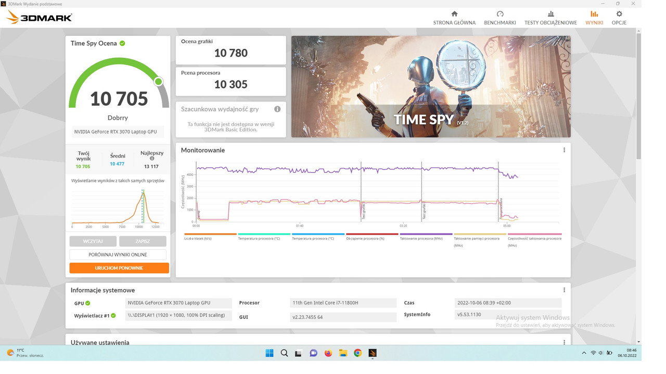Open Testy Obciążeniowe stress tests tab
The width and height of the screenshot is (666, 374).
[x=550, y=18]
